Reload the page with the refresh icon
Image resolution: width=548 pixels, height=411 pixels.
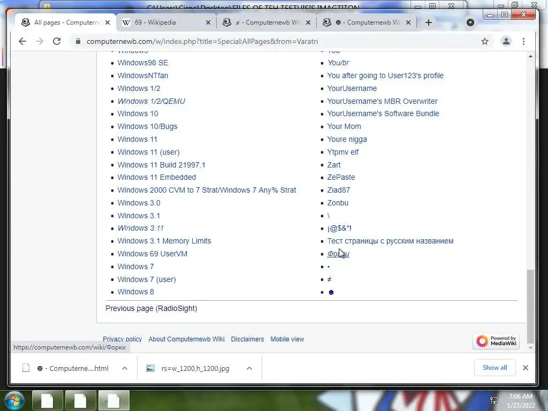(x=57, y=41)
